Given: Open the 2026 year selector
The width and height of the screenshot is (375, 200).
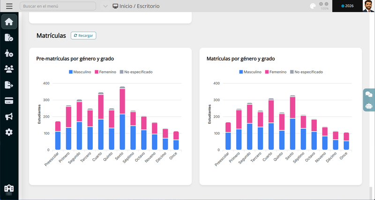Looking at the screenshot, I should (347, 6).
